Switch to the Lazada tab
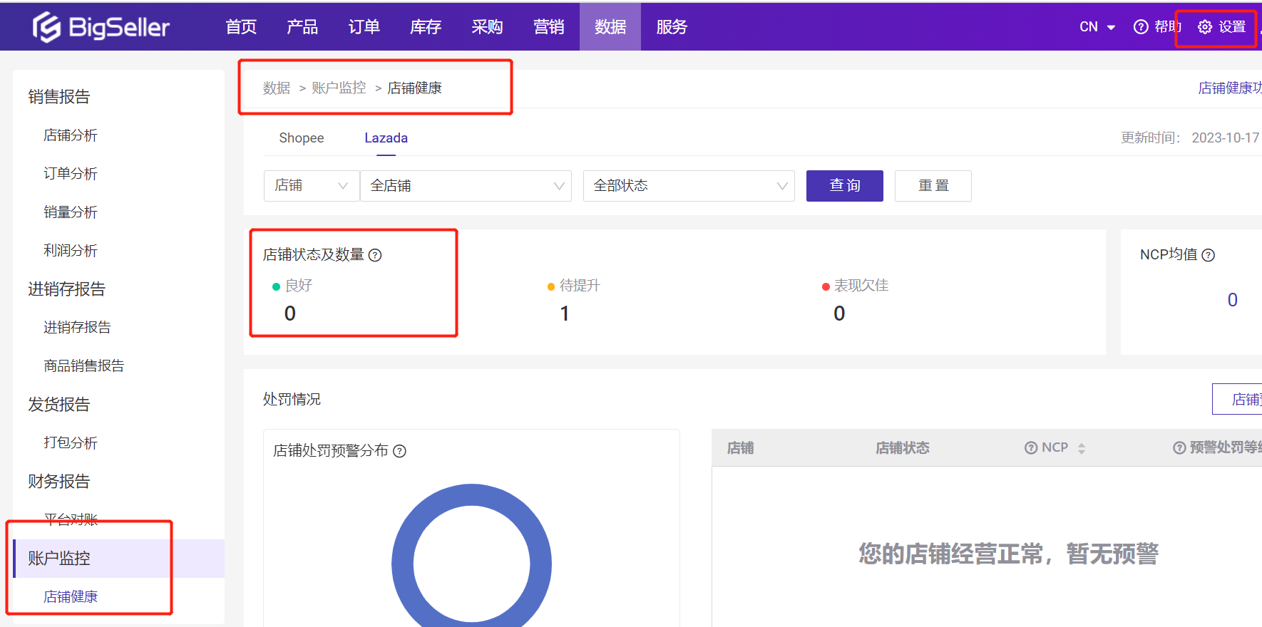1262x627 pixels. pyautogui.click(x=386, y=138)
